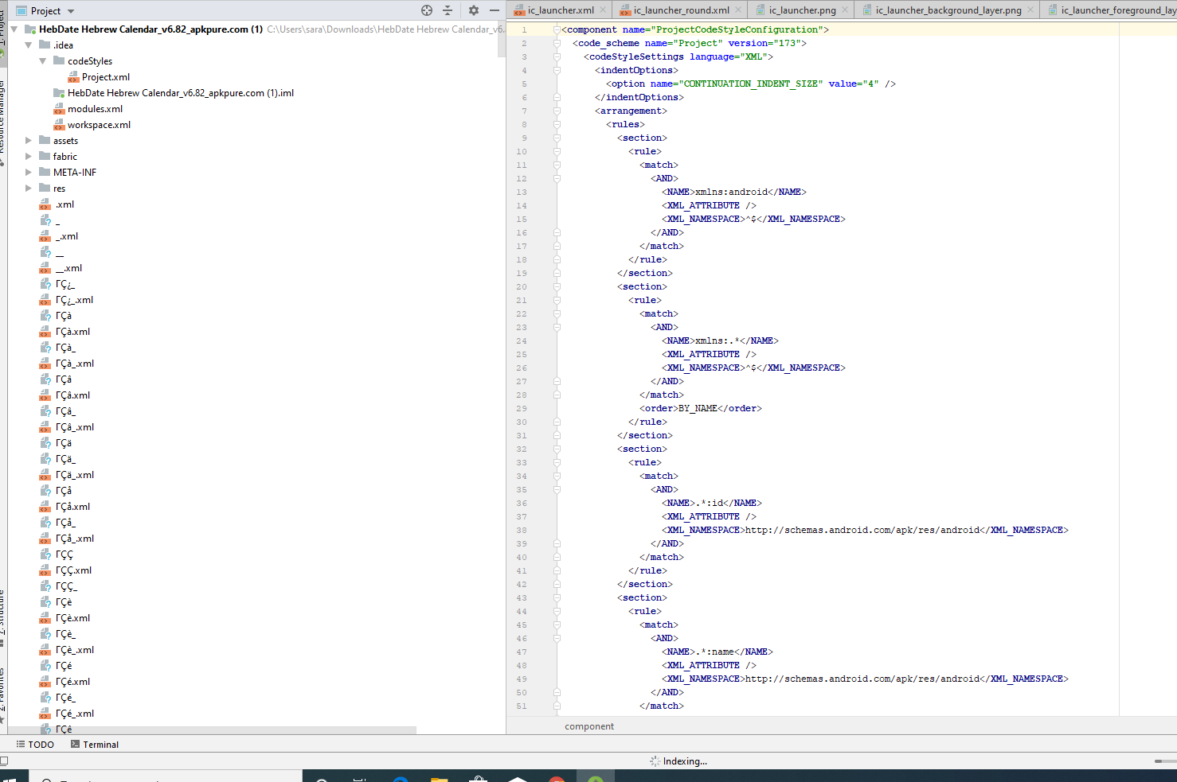Close the ic_launcher_round.xml tab

click(x=738, y=10)
